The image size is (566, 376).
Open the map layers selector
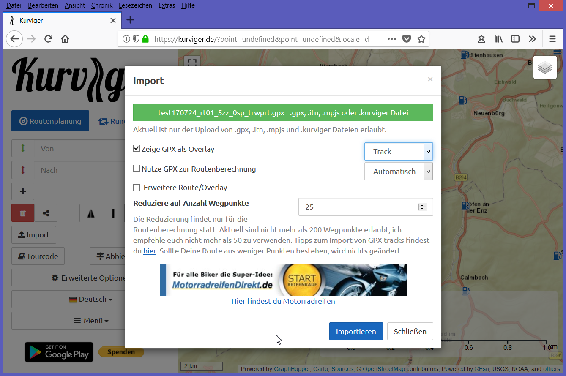(545, 67)
